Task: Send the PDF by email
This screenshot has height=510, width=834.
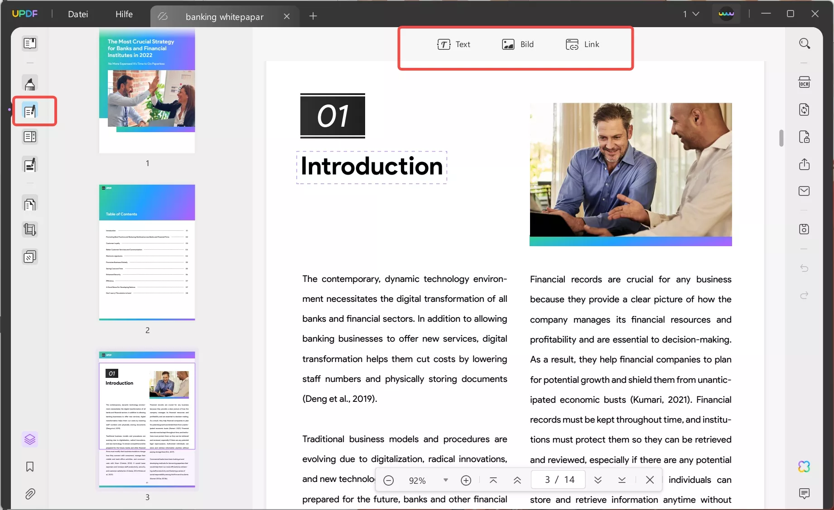Action: point(805,191)
